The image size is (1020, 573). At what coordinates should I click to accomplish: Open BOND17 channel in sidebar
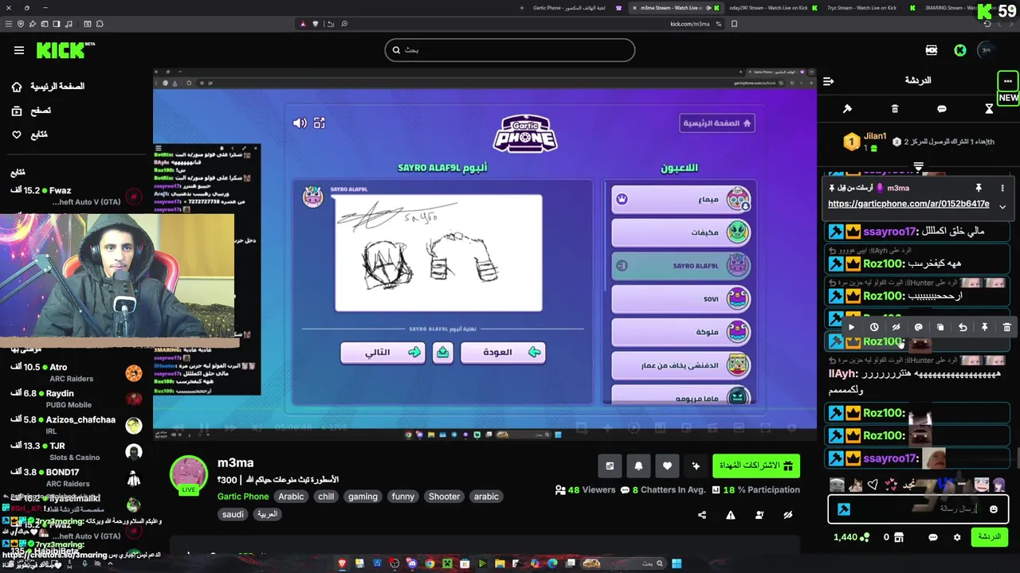[x=76, y=477]
